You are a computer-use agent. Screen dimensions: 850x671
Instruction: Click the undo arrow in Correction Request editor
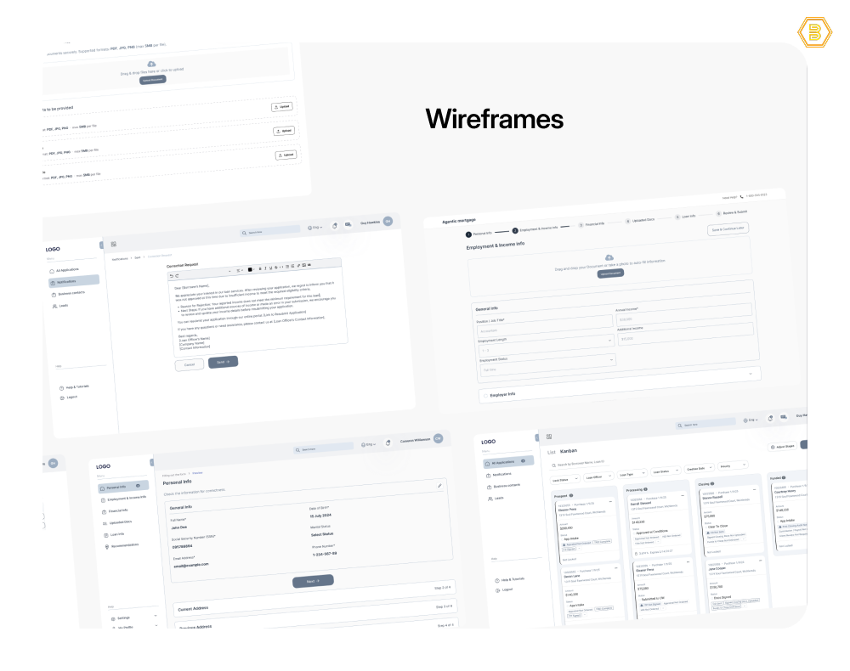pyautogui.click(x=171, y=275)
